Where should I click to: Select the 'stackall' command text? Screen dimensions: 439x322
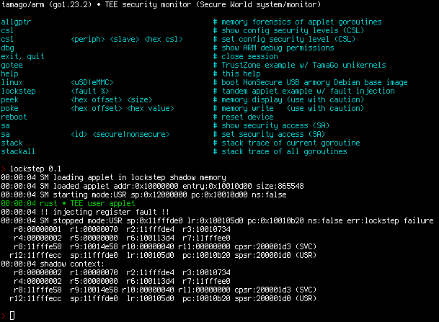point(18,151)
